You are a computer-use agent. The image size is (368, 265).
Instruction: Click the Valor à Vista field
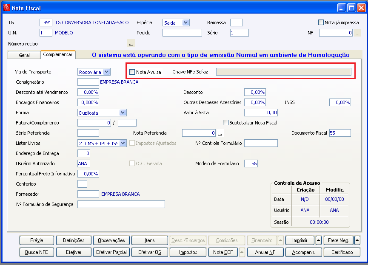coord(261,113)
